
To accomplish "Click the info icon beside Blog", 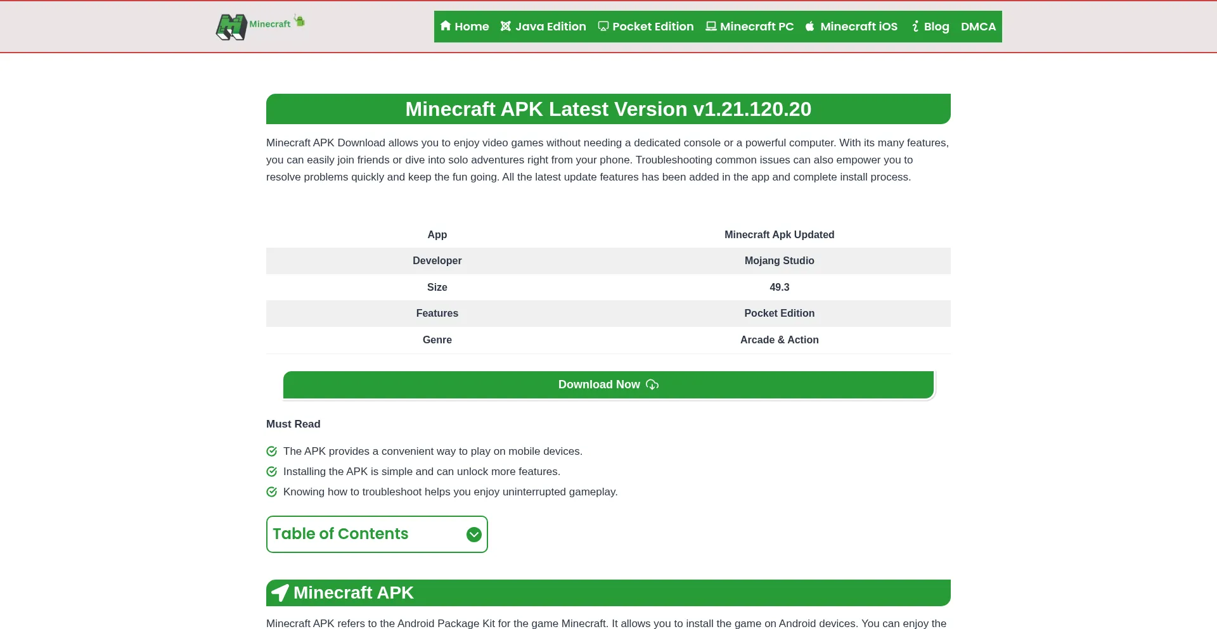I will (915, 26).
